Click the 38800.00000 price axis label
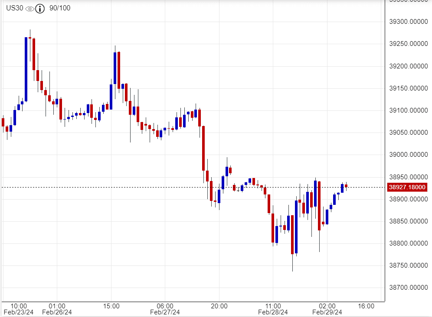Viewport: 432px width, 317px height. (408, 243)
